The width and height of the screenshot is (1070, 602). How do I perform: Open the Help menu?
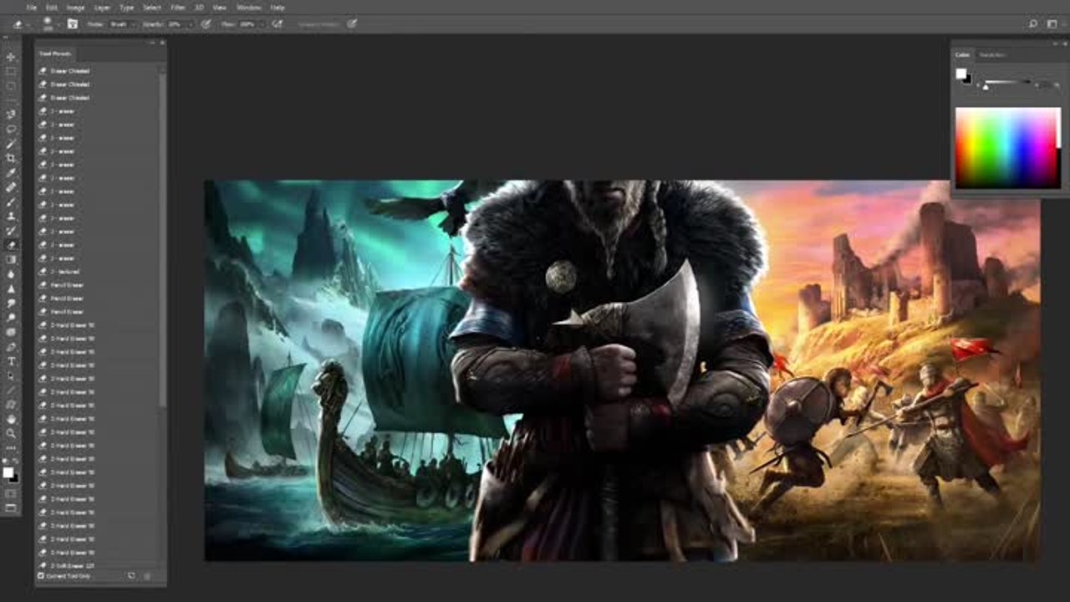coord(277,8)
